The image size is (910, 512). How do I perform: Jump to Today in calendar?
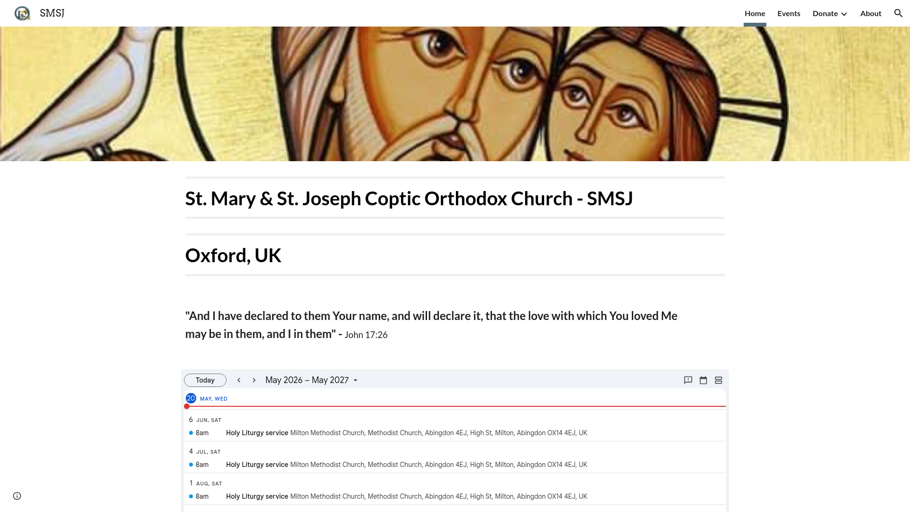(205, 380)
